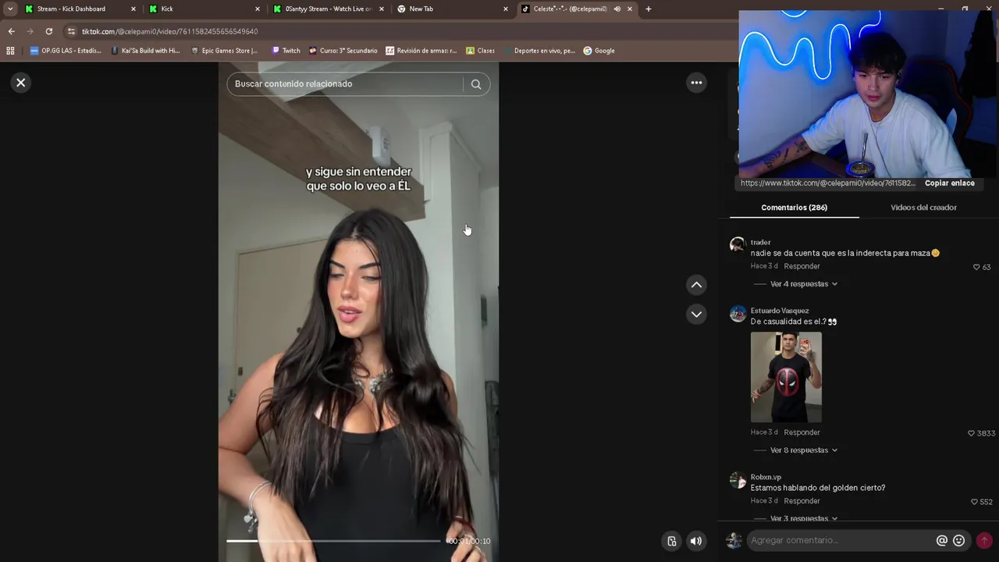Screen dimensions: 999x562
Task: Reply to Estuardo Vasquez's comment
Action: [x=802, y=432]
